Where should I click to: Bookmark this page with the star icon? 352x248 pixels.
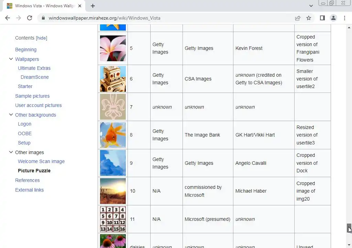pos(309,18)
